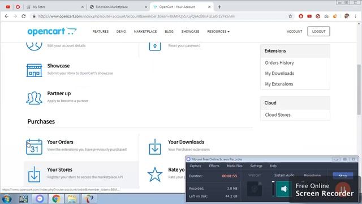The height and width of the screenshot is (204, 362).
Task: Open a new tab with the plus button
Action: tap(219, 7)
